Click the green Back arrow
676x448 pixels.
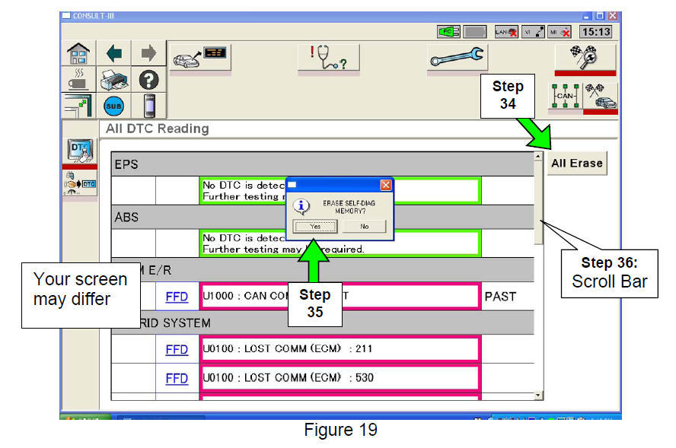113,53
